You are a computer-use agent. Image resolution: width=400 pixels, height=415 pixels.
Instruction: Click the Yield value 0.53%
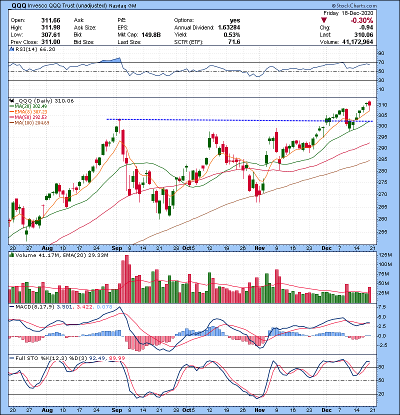tap(231, 34)
